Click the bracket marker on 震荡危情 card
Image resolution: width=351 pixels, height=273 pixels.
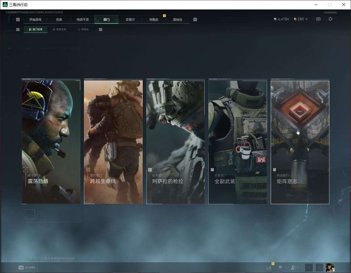coord(26,169)
